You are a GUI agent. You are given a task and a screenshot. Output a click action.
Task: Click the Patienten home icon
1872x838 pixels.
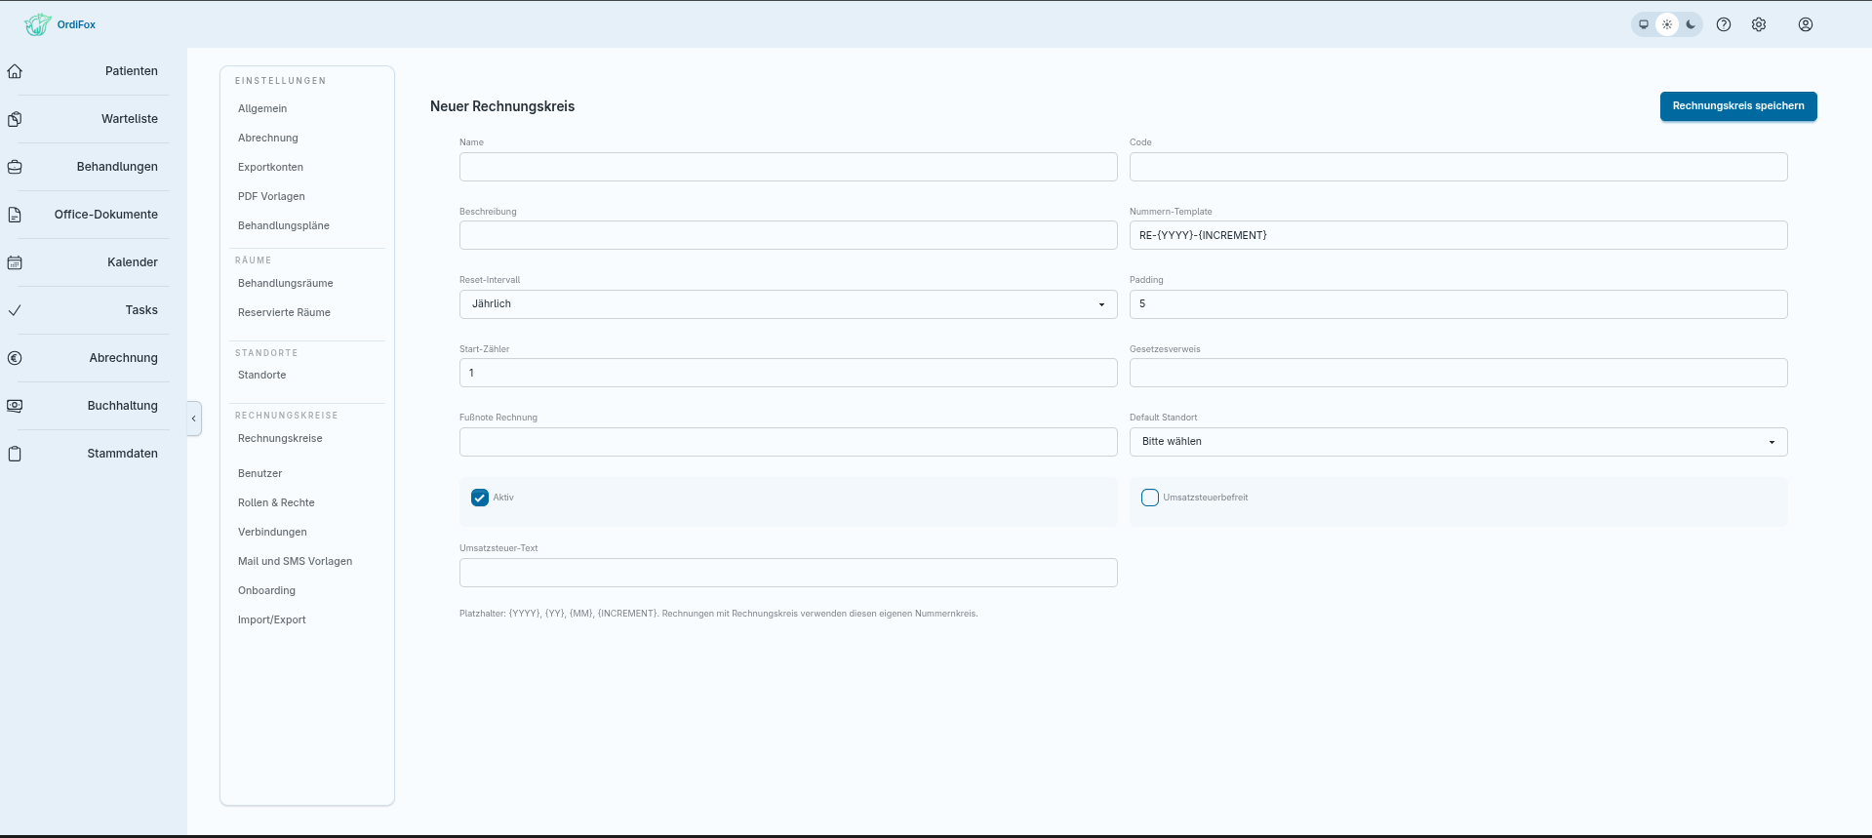[x=15, y=71]
